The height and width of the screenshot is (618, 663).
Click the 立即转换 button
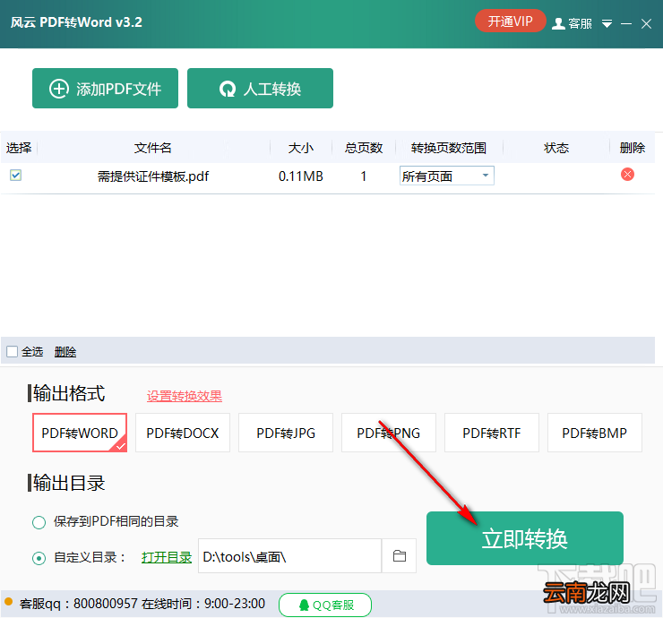[x=525, y=538]
